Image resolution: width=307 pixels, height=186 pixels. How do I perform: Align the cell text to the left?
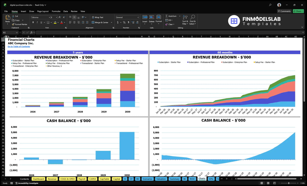click(70, 22)
